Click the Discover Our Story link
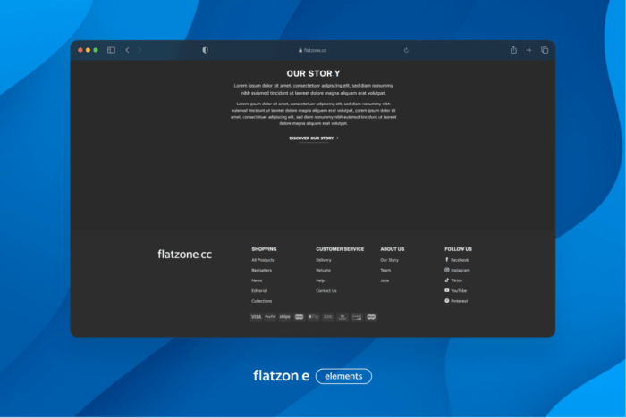Screen dimensions: 626x418 pyautogui.click(x=313, y=138)
